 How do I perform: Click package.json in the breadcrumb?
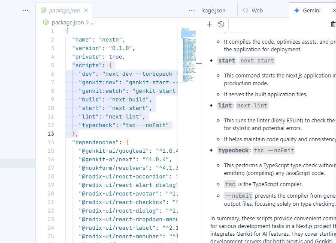(68, 22)
